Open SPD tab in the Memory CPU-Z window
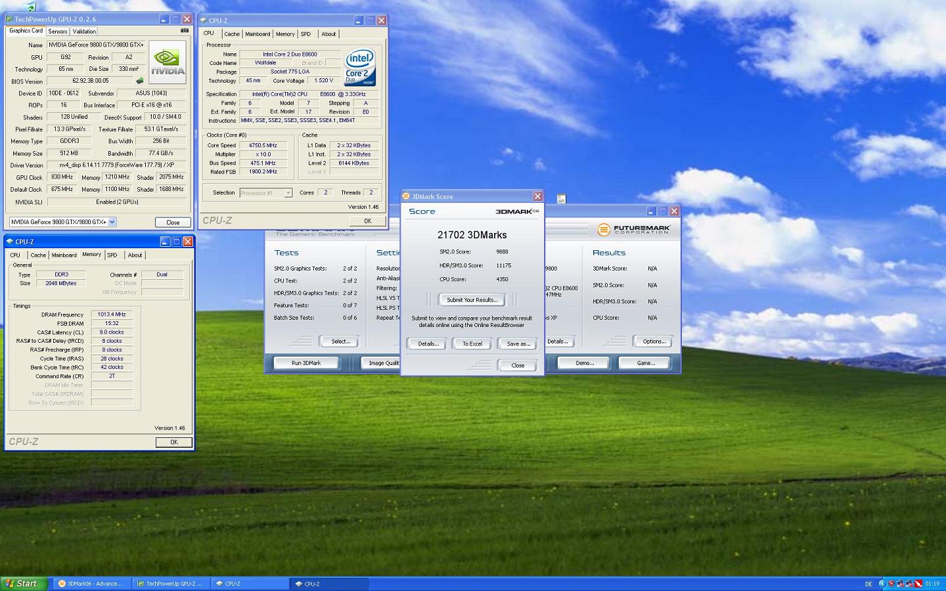 click(x=112, y=255)
